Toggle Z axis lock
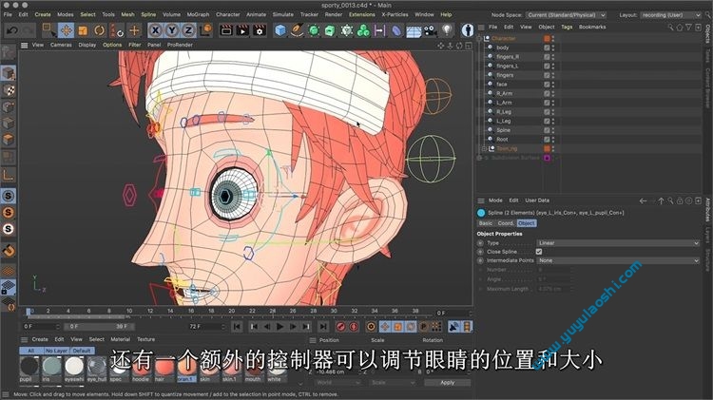The width and height of the screenshot is (713, 400). (x=188, y=30)
